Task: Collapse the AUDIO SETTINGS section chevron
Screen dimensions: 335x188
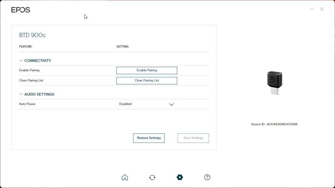Action: click(21, 94)
